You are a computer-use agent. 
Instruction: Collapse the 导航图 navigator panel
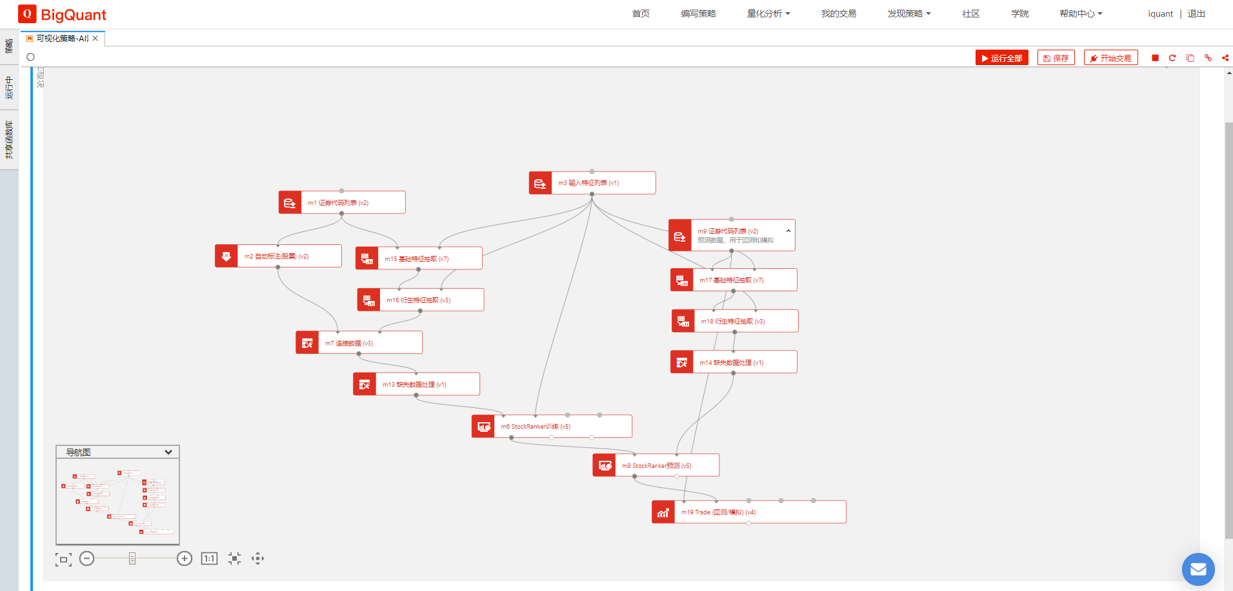(168, 452)
